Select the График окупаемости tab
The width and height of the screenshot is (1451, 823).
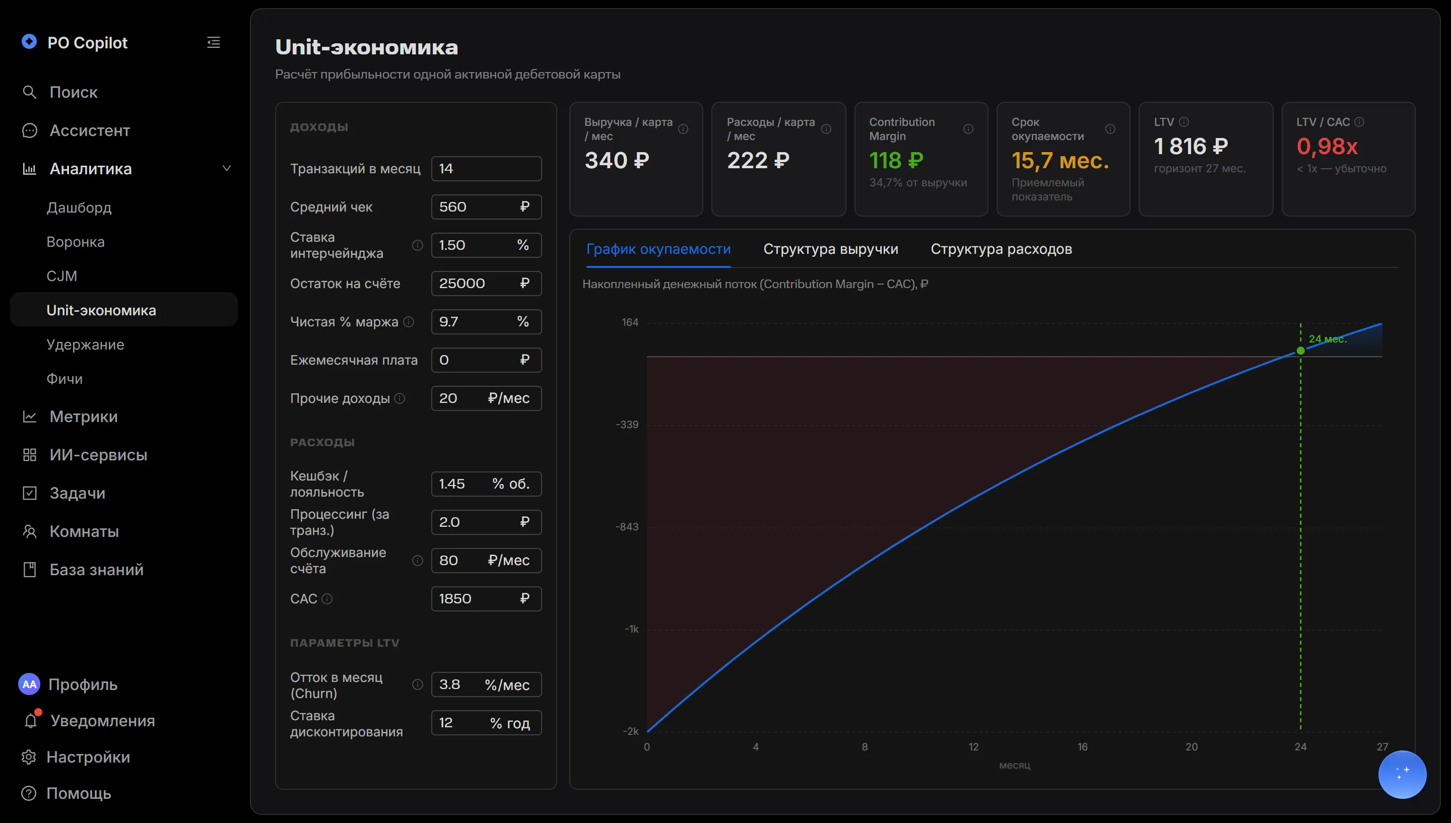[658, 249]
